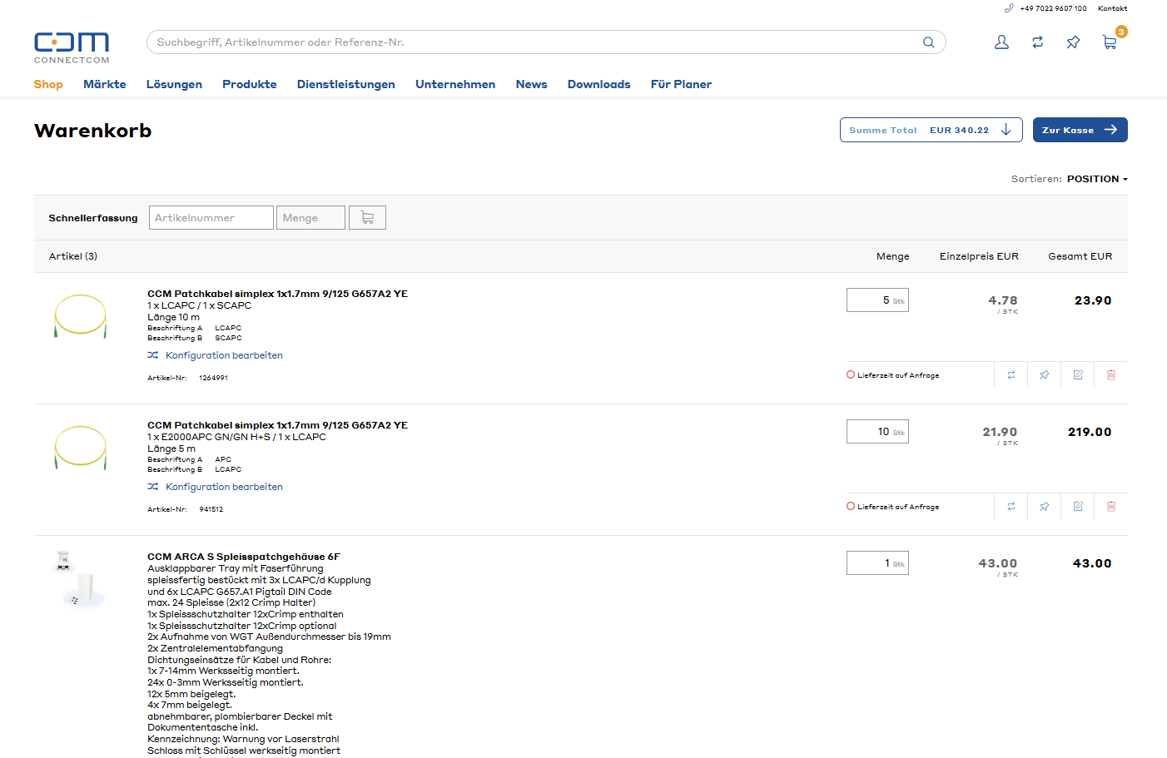Click thumbnail of the 10 m patch cable

(x=81, y=316)
